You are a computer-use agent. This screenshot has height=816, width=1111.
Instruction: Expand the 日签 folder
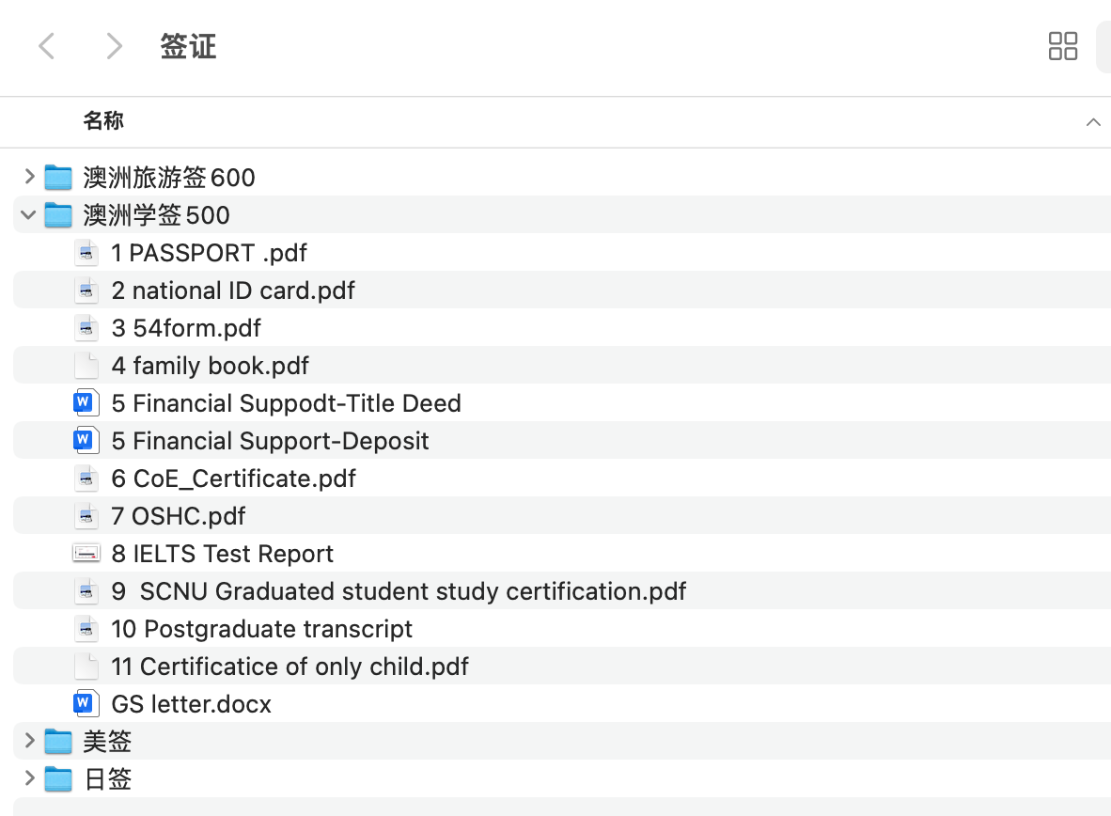pos(29,778)
